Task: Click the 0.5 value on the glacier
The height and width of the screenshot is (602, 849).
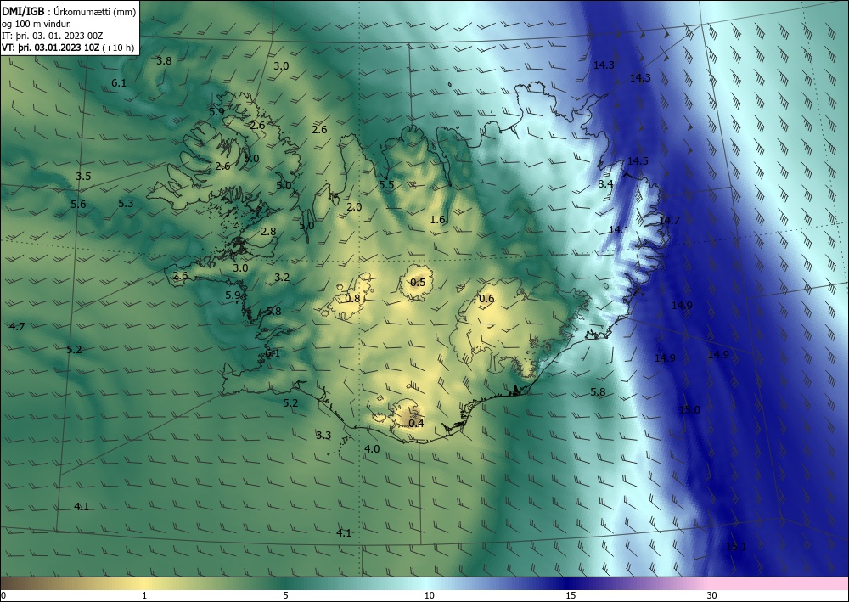Action: [x=418, y=282]
